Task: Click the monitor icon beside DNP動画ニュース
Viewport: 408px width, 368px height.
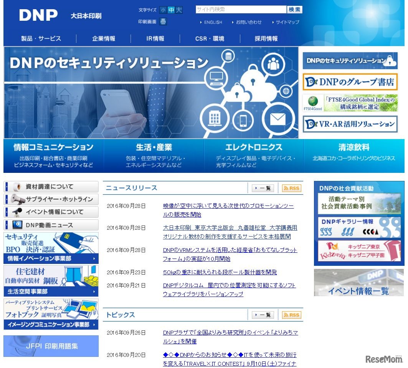Action: point(17,224)
